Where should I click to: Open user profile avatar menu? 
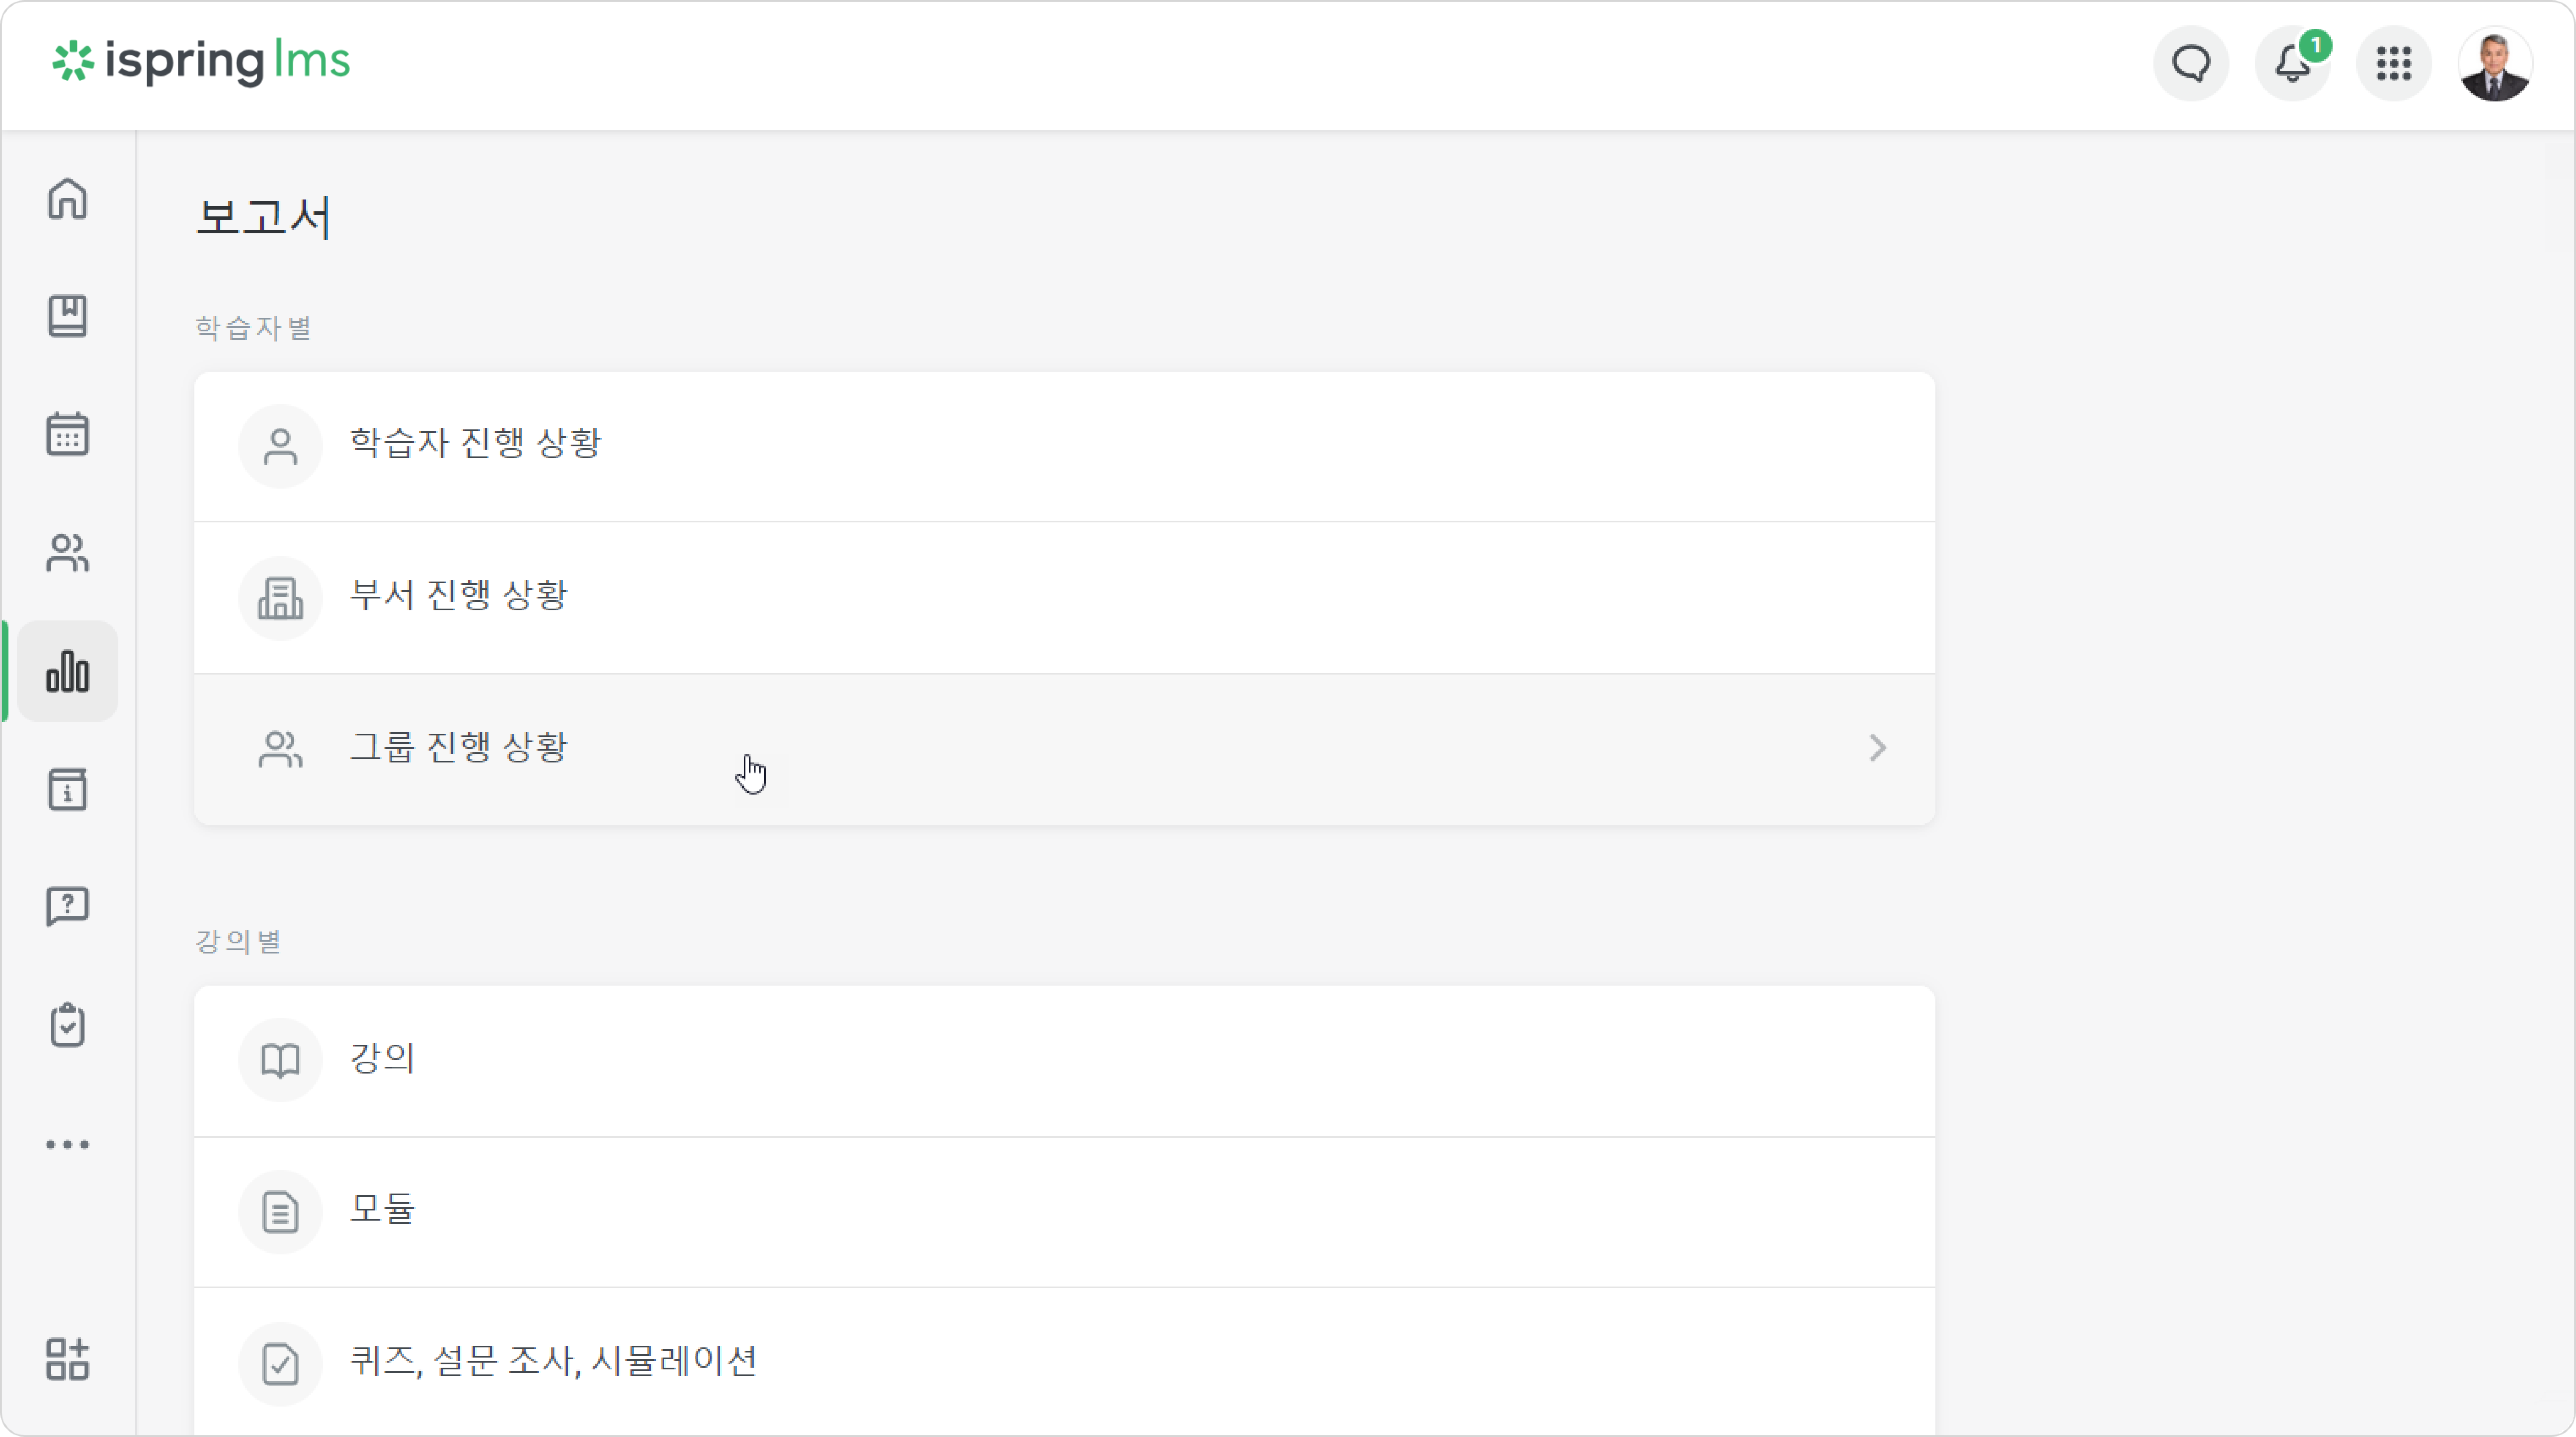2495,64
